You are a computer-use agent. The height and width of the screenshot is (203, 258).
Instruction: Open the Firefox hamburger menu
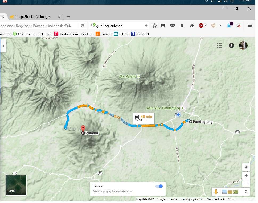pyautogui.click(x=249, y=26)
